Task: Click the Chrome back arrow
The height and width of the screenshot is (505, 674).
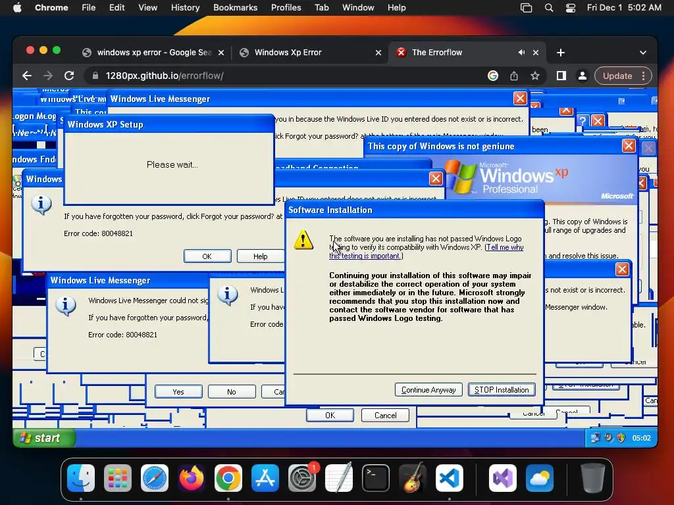Action: pyautogui.click(x=27, y=76)
